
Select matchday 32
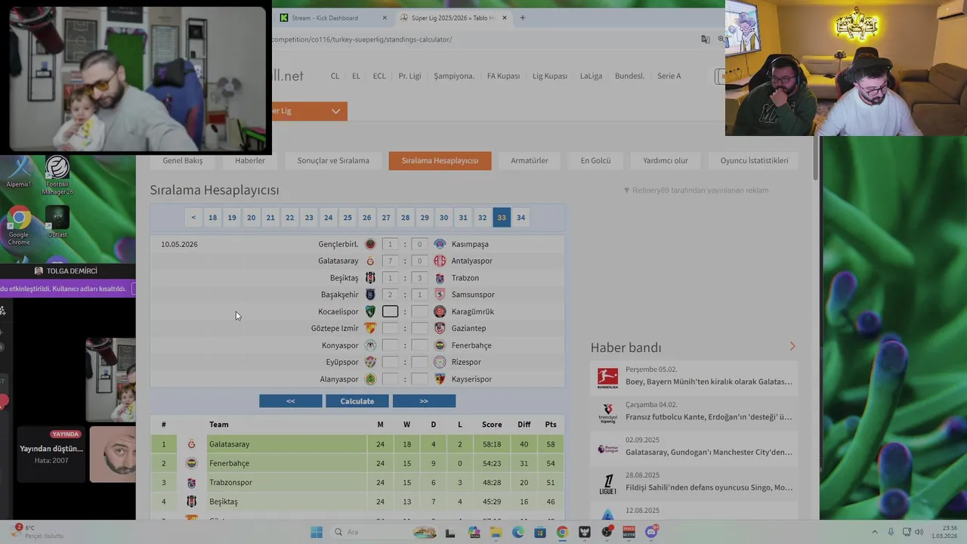coord(482,218)
